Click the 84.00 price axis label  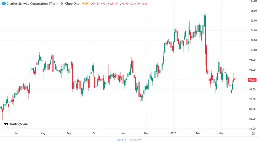click(x=253, y=129)
